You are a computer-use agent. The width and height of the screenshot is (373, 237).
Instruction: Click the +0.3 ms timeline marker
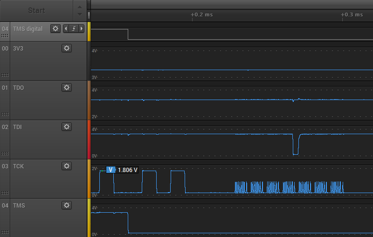point(352,14)
